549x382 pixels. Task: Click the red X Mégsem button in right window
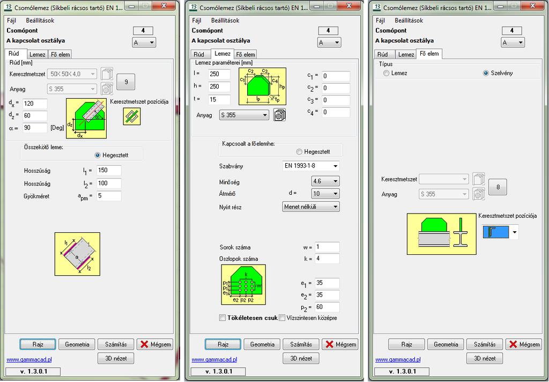point(523,344)
